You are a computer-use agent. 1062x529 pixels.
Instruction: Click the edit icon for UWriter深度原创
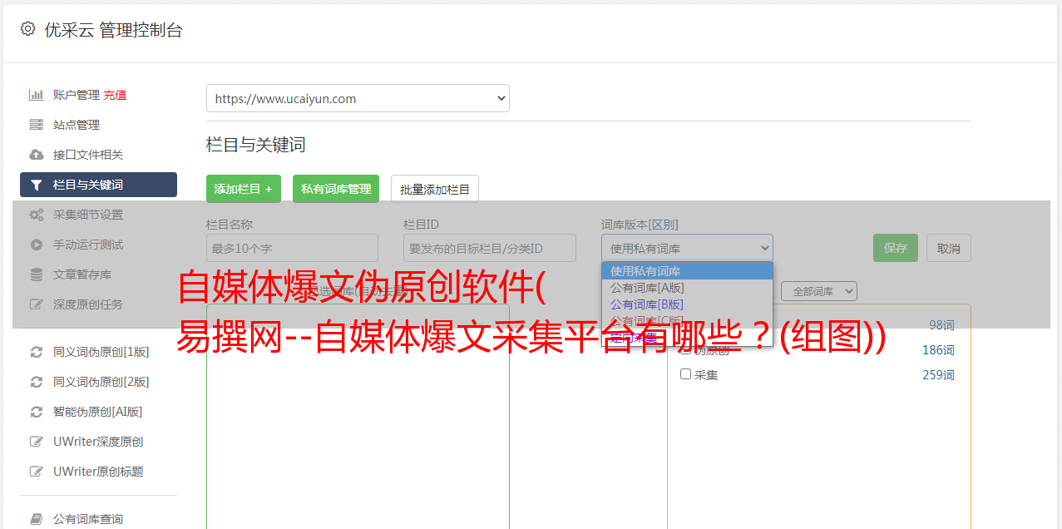click(x=37, y=442)
